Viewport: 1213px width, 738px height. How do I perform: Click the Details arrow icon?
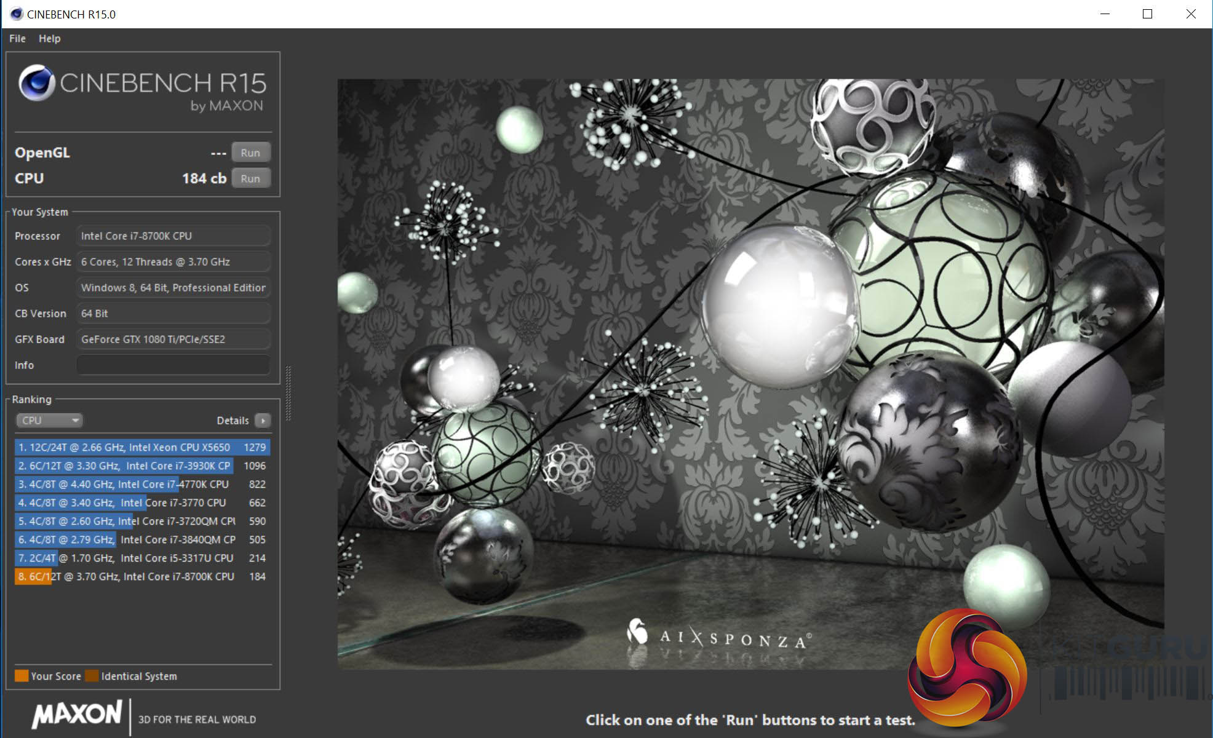pos(263,421)
